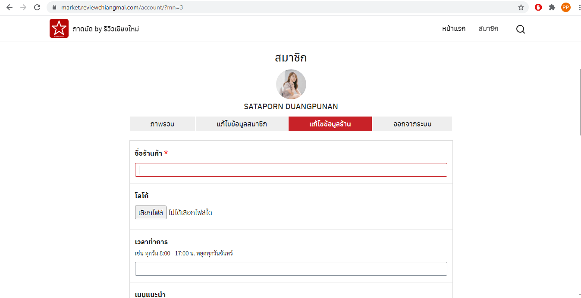Select the แก้ไขข้อมูลร้าน tab
This screenshot has width=581, height=298.
point(330,124)
